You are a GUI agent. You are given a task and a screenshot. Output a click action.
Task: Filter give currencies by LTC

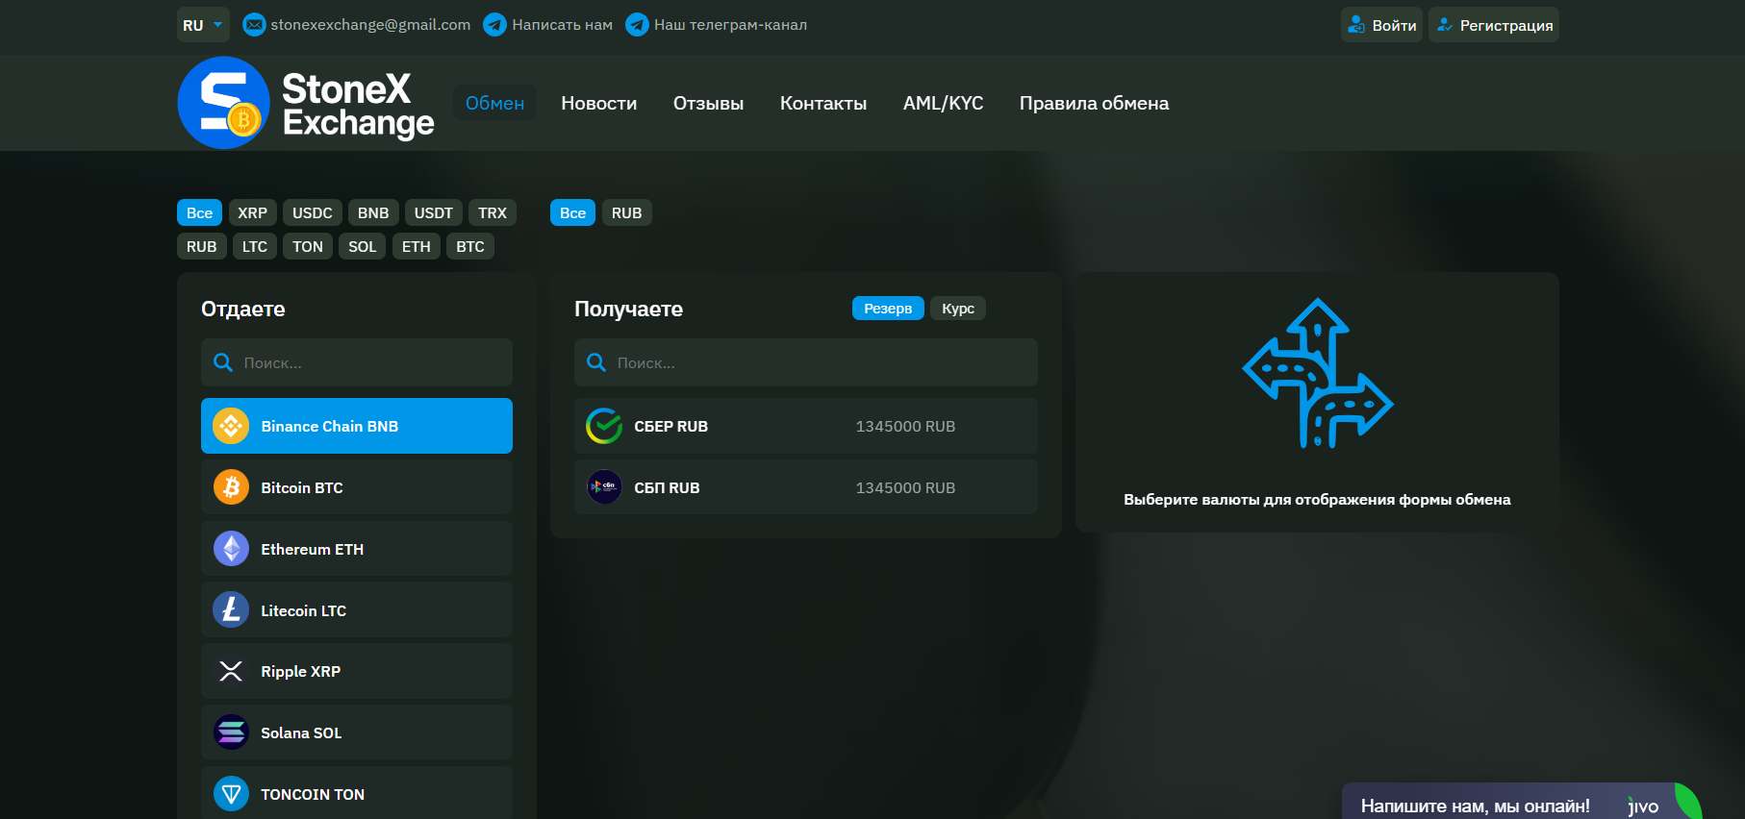click(255, 246)
